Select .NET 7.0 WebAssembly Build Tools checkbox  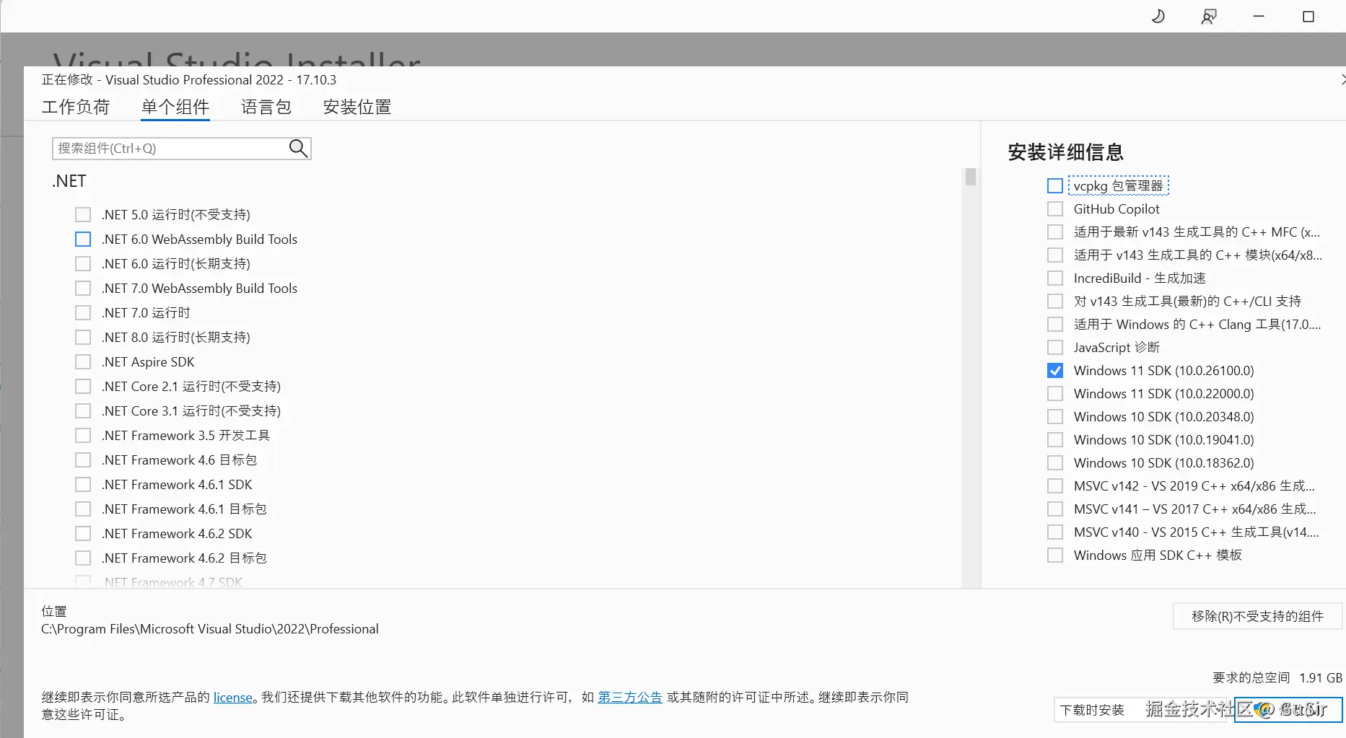point(83,289)
